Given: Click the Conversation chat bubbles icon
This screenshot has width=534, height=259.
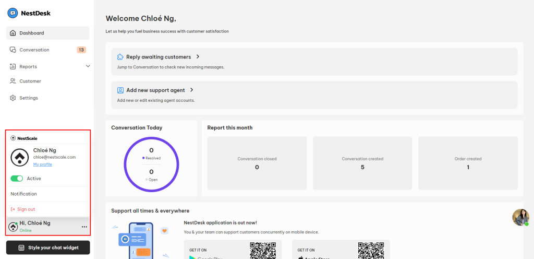Looking at the screenshot, I should click(x=13, y=50).
